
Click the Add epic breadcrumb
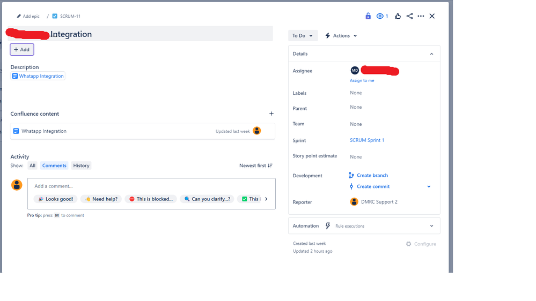tap(31, 17)
